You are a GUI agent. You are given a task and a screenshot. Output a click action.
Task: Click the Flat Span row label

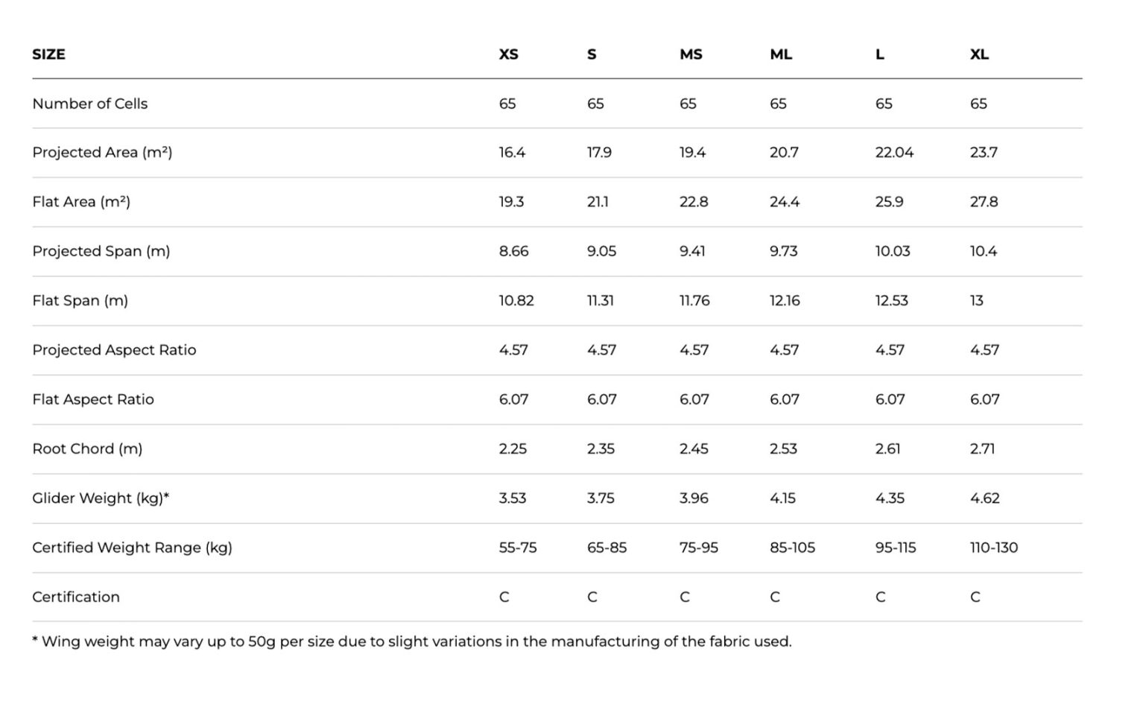(80, 301)
